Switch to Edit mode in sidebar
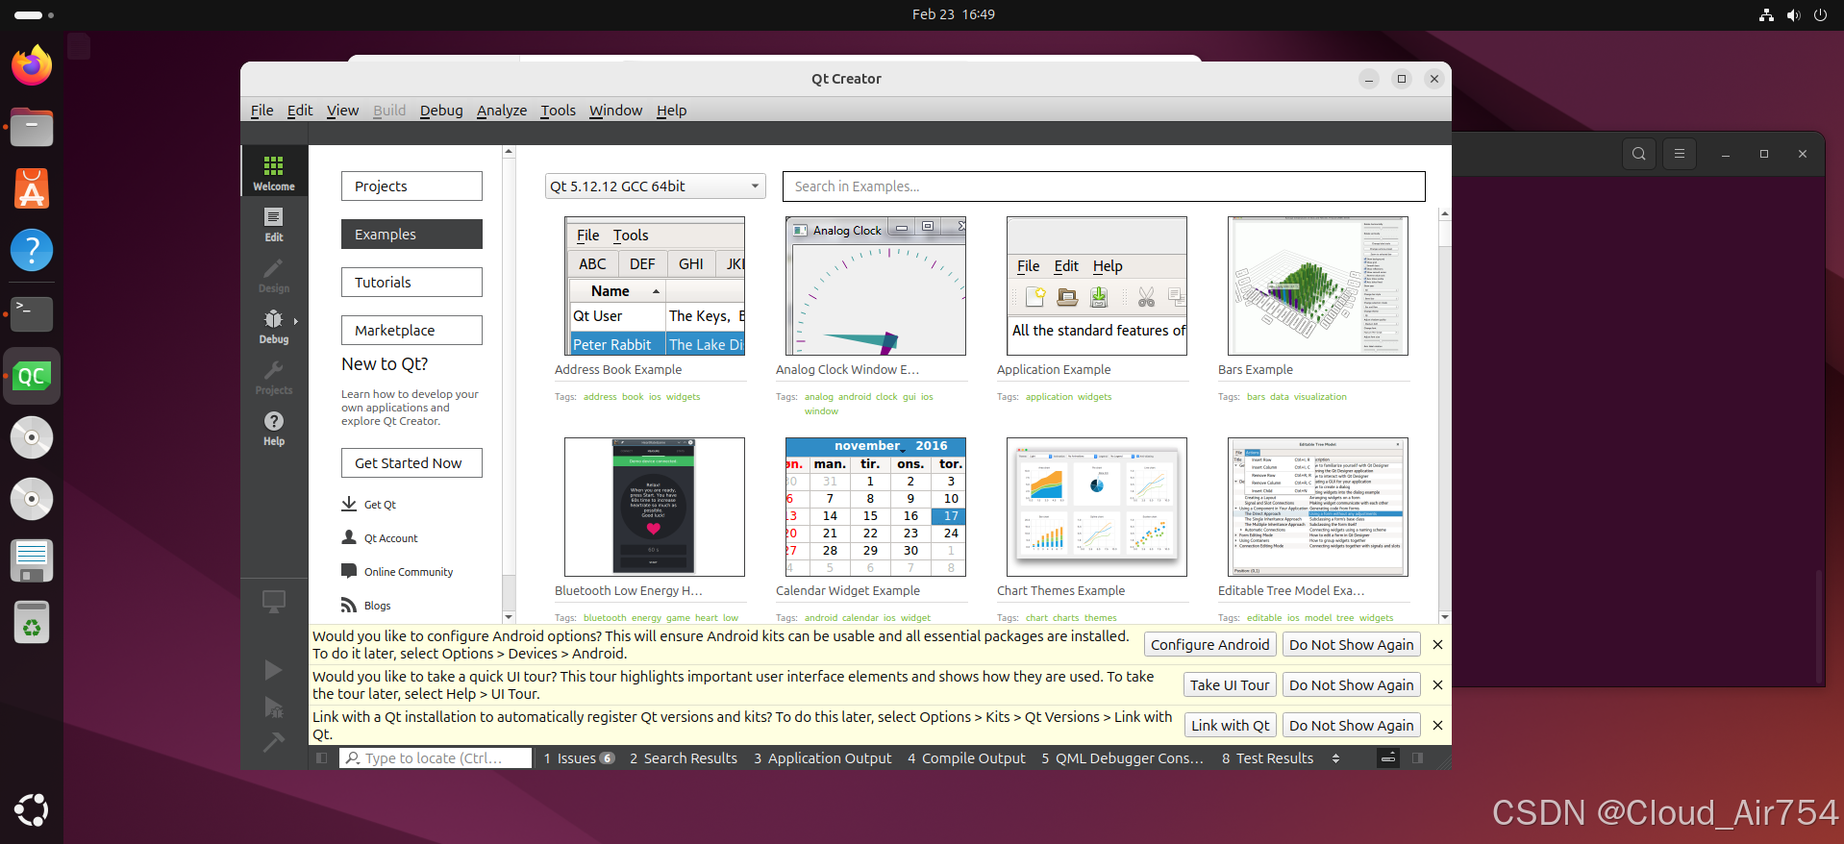The height and width of the screenshot is (844, 1844). click(x=274, y=224)
